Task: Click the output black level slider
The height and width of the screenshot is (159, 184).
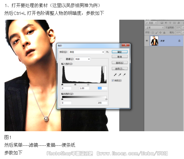Action: click(x=62, y=99)
